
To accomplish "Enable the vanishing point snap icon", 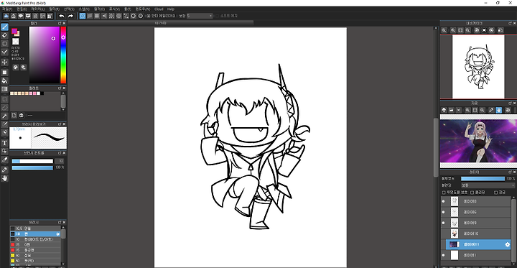I will [104, 16].
